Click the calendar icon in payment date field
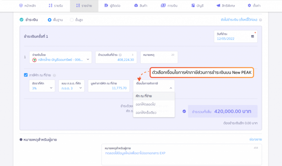This screenshot has height=166, width=282. click(253, 37)
